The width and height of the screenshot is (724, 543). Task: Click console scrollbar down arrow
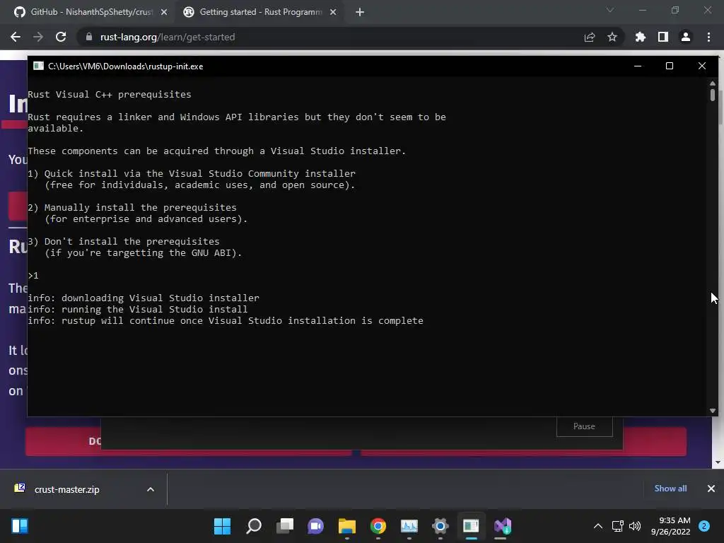coord(713,411)
